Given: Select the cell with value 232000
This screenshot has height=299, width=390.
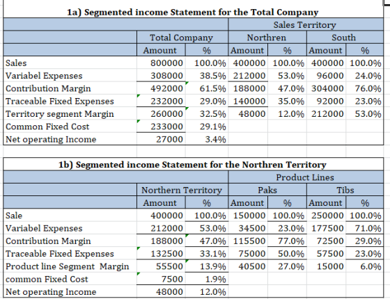Looking at the screenshot, I should click(161, 101).
